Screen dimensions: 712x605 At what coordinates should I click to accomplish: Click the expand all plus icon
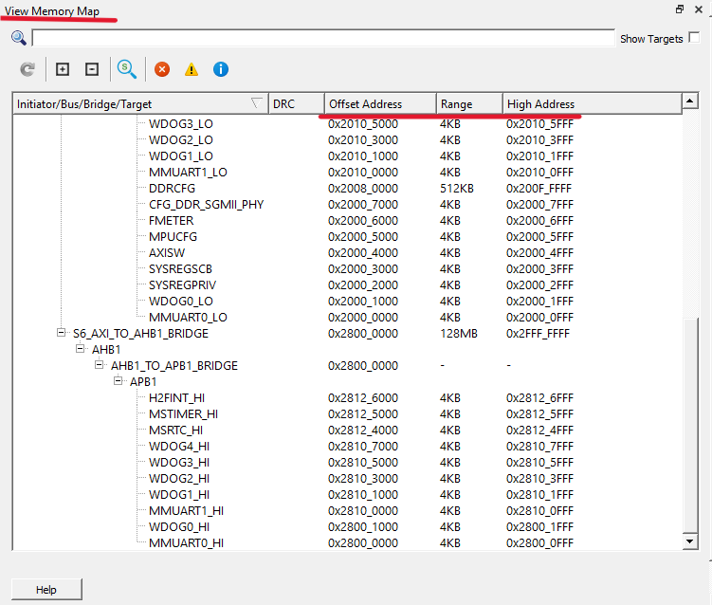click(x=63, y=69)
